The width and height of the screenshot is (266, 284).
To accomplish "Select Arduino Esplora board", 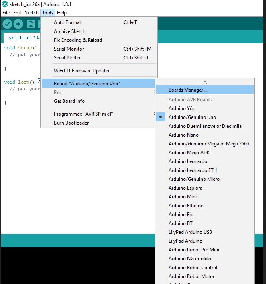I will (205, 188).
